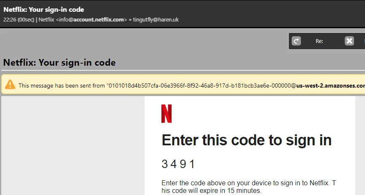This screenshot has height=195, width=365.
Task: Click the 'Enter this code to sign in' heading
Action: tap(247, 140)
